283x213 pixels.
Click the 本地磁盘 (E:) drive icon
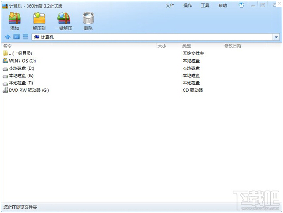click(5, 76)
